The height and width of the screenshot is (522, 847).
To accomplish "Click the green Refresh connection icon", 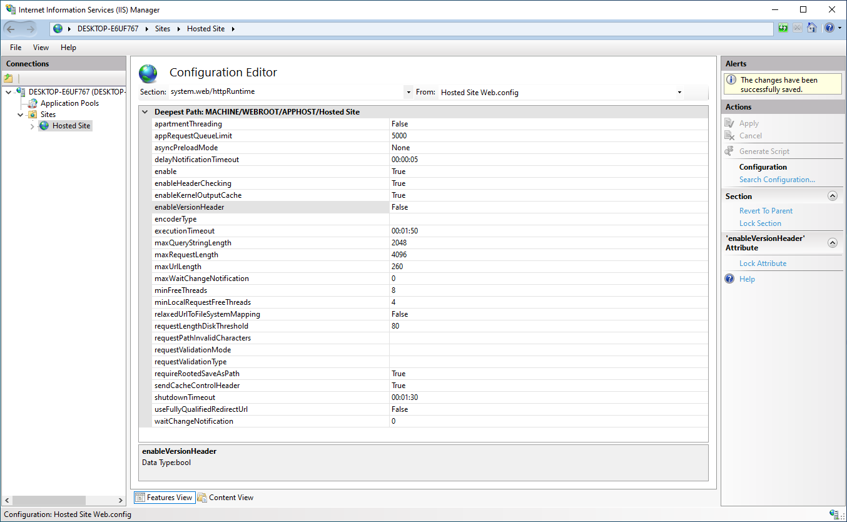I will coord(783,28).
